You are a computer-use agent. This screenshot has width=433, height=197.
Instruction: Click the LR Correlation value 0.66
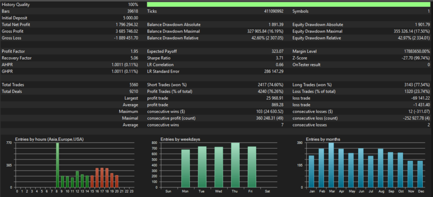click(x=280, y=65)
